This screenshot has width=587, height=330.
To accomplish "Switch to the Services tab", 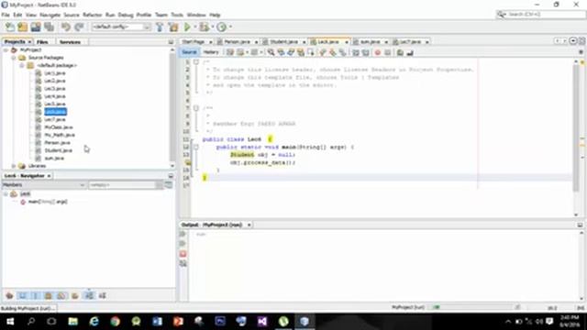I will click(x=71, y=42).
